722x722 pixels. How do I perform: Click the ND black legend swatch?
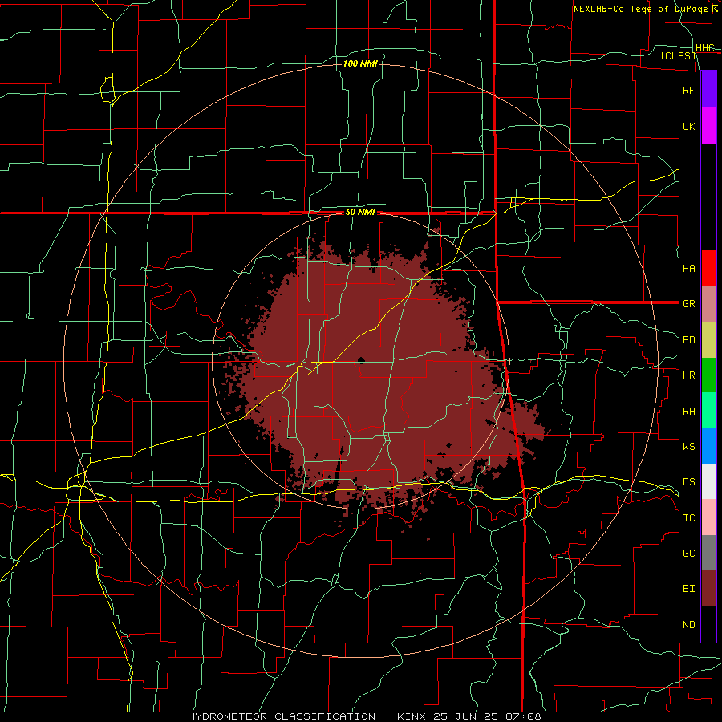(708, 624)
